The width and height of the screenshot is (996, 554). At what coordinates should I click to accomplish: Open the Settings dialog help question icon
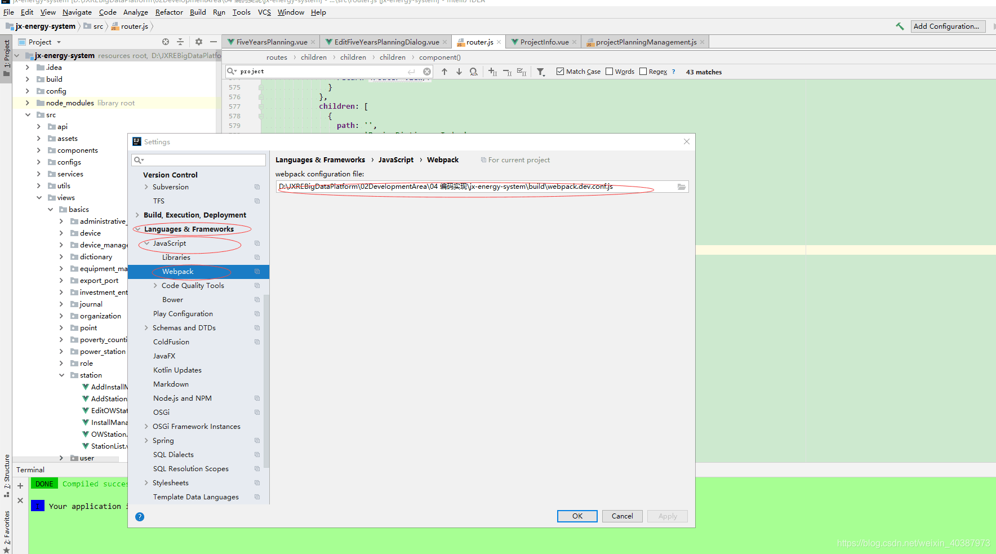click(x=140, y=517)
